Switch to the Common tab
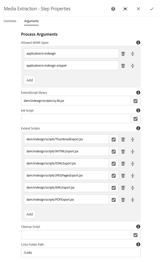The image size is (161, 262). (10, 21)
